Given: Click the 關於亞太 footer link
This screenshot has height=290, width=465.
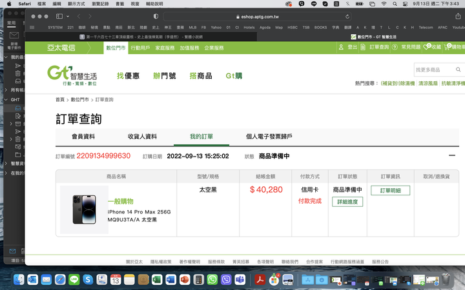Looking at the screenshot, I should pyautogui.click(x=134, y=262).
